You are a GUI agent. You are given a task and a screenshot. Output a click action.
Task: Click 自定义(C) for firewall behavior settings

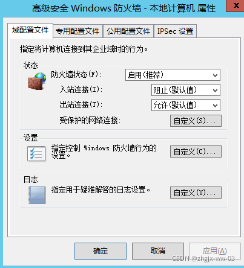(196, 152)
